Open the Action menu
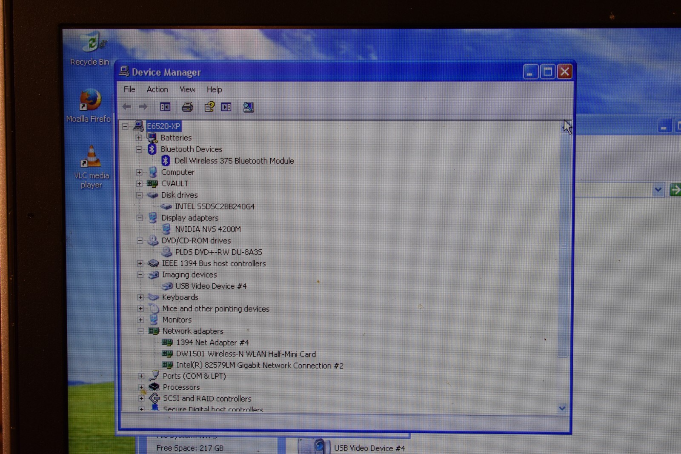Image resolution: width=681 pixels, height=454 pixels. coord(157,89)
